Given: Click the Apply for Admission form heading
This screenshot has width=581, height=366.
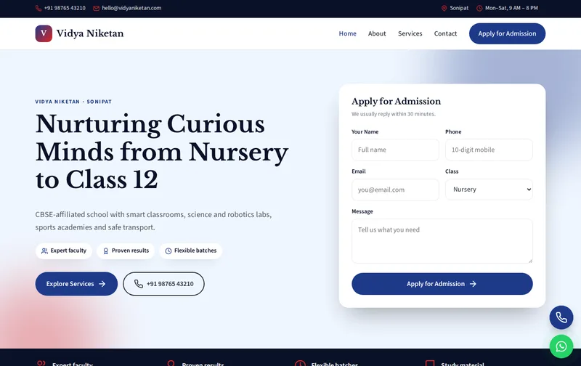Looking at the screenshot, I should coord(396,101).
